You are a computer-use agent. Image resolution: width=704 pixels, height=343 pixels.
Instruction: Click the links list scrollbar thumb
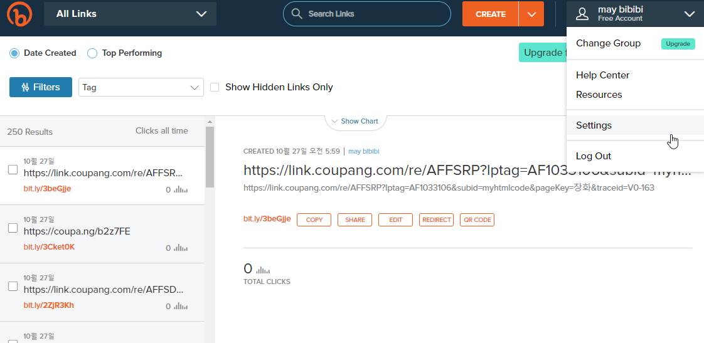210,157
